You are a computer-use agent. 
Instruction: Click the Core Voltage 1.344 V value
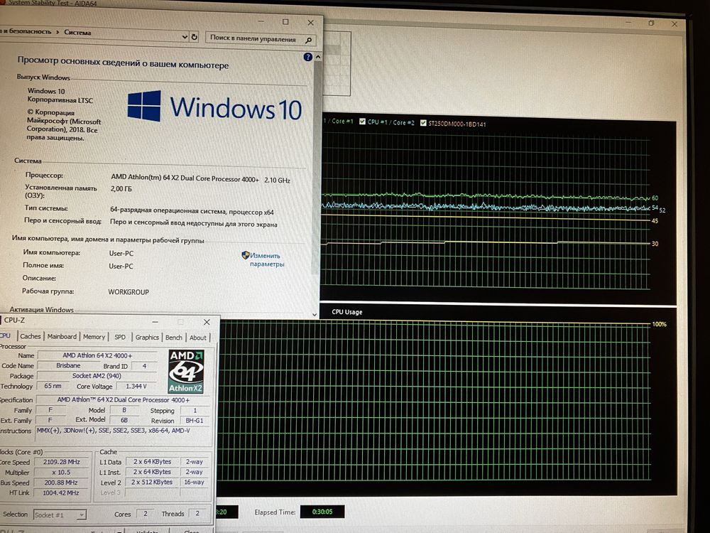136,386
